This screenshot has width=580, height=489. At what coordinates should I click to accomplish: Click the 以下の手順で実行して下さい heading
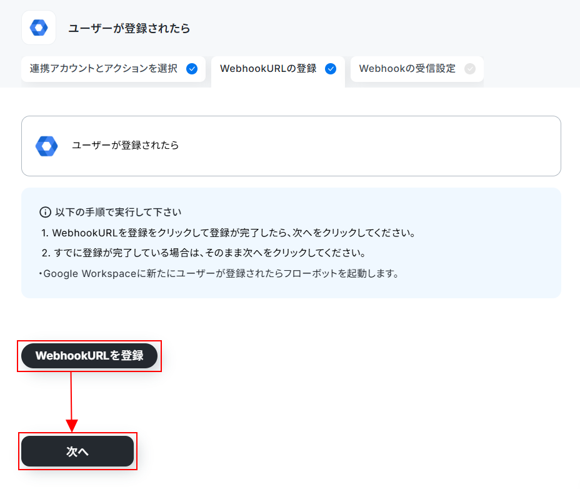(x=118, y=212)
